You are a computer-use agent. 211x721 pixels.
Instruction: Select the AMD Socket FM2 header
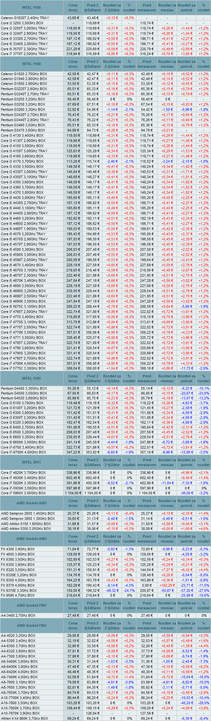tap(32, 625)
